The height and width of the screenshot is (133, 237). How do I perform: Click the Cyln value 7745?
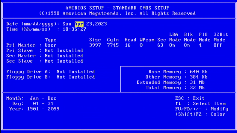click(113, 45)
